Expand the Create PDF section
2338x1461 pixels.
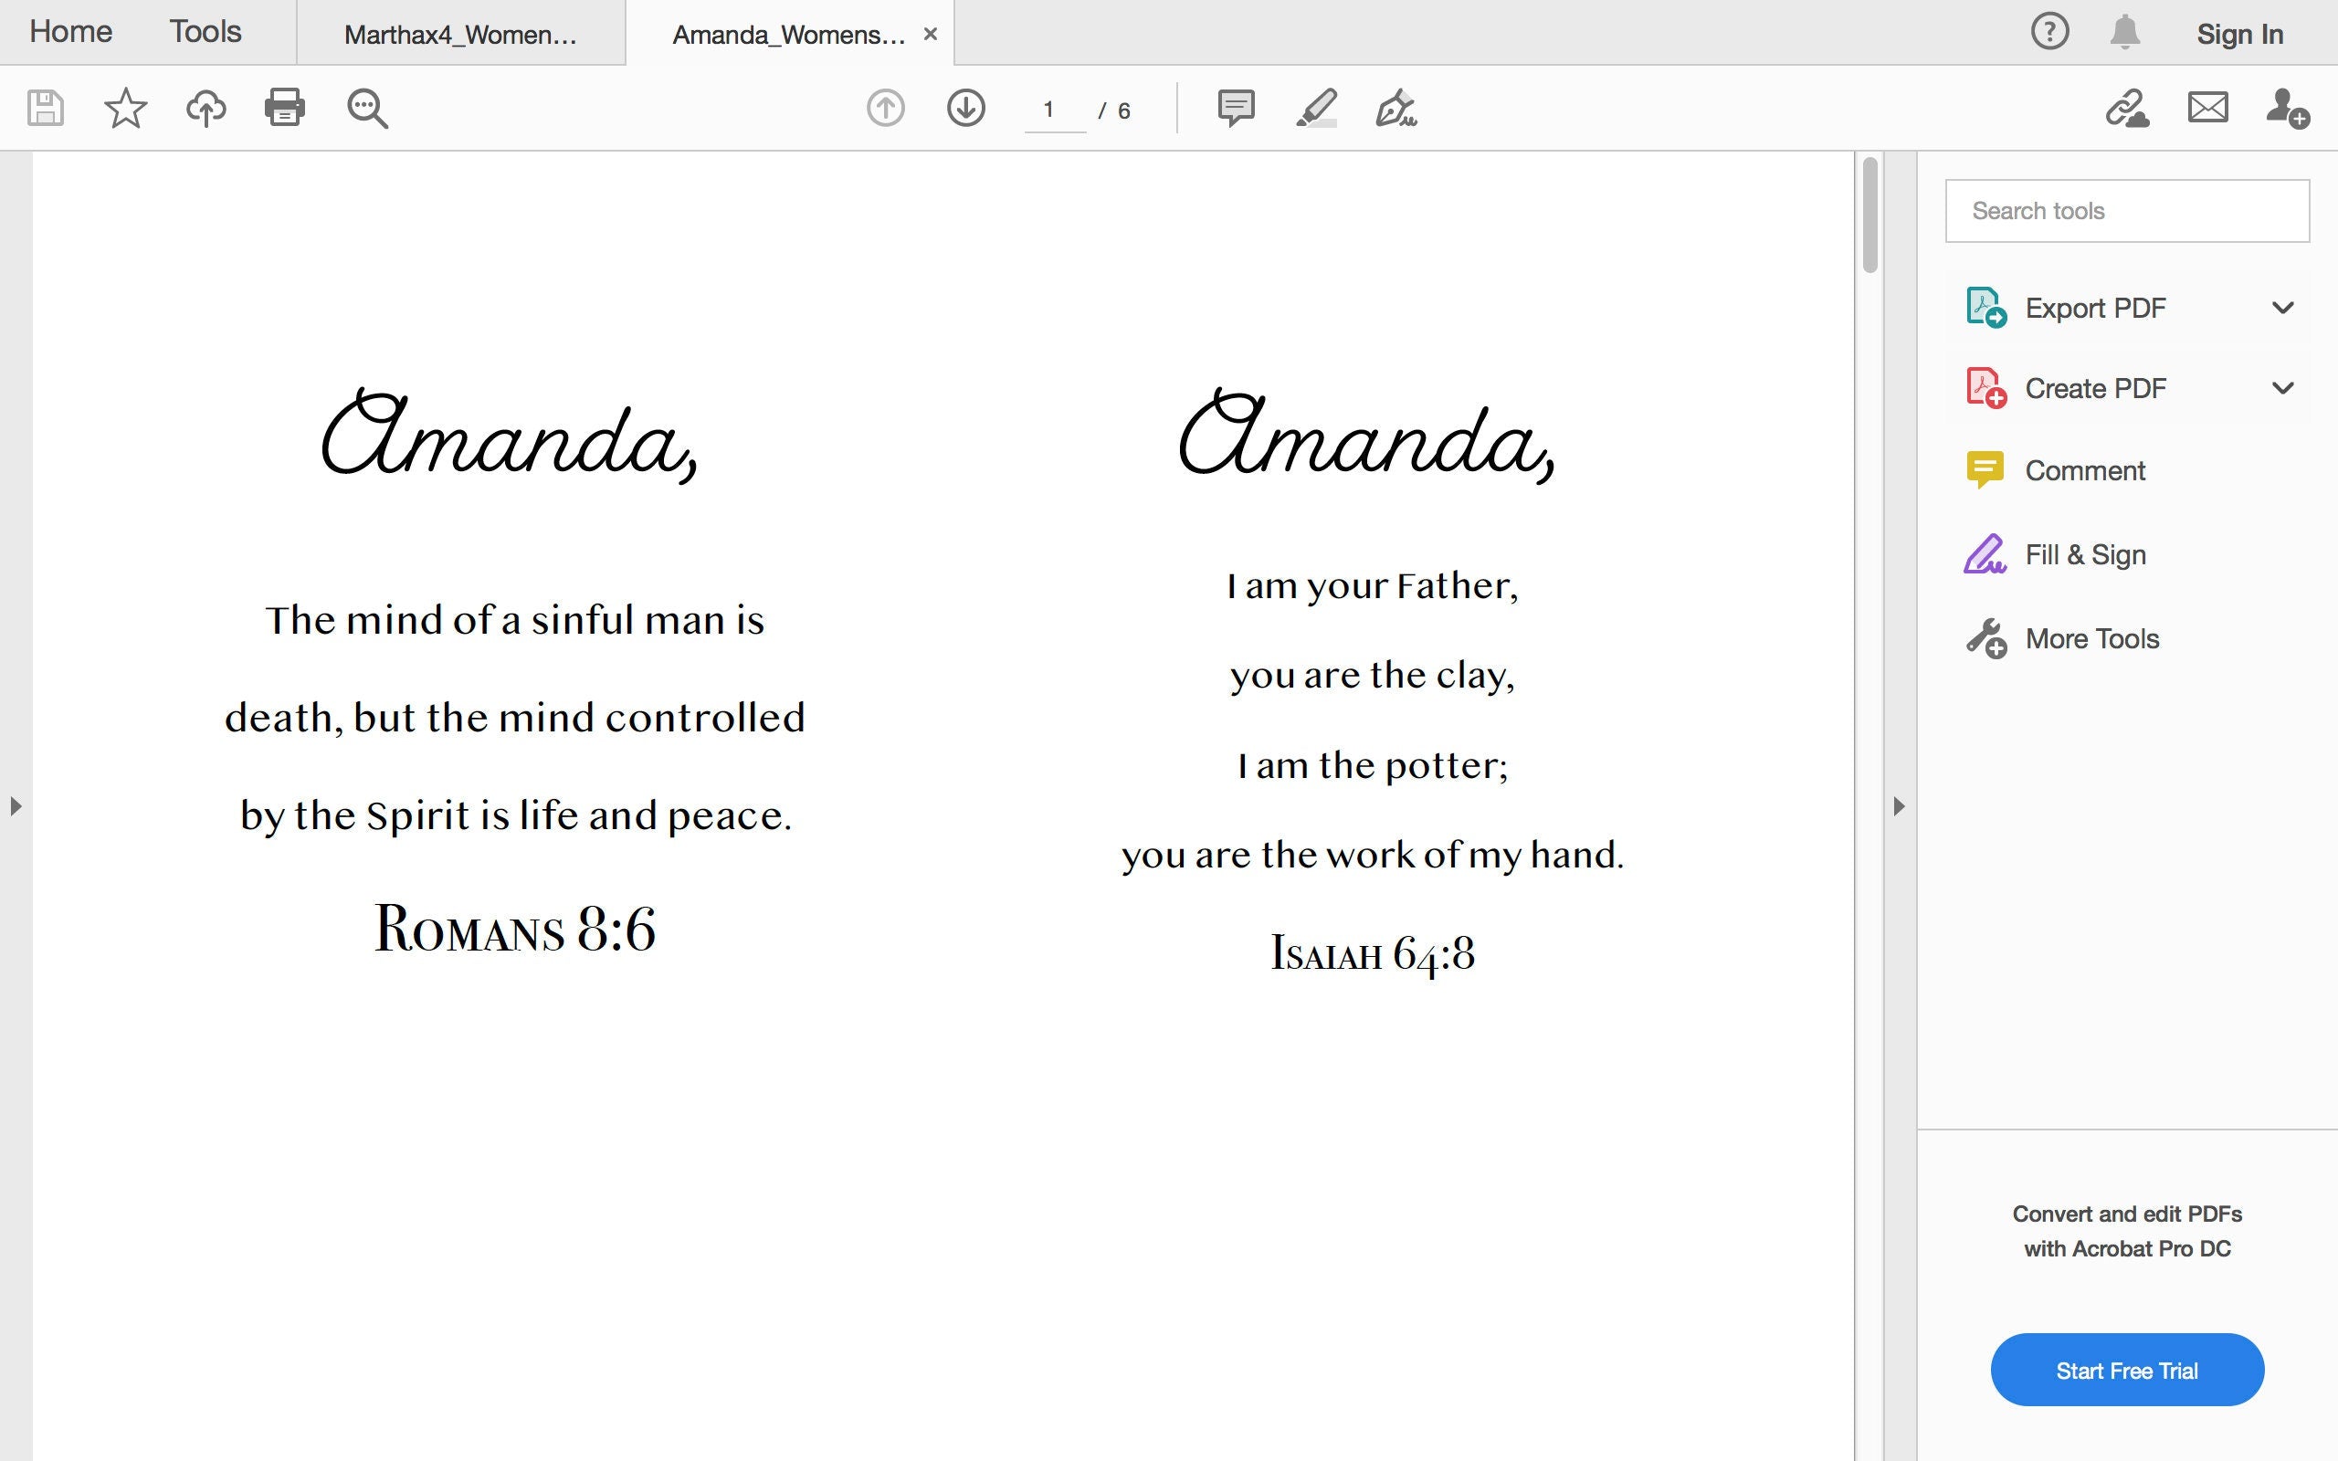point(2282,388)
